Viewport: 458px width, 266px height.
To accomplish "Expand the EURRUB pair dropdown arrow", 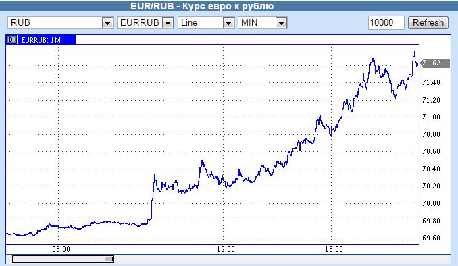I will click(x=168, y=23).
